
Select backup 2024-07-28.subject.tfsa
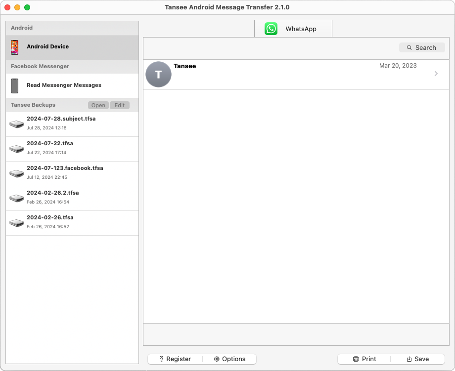pyautogui.click(x=72, y=124)
